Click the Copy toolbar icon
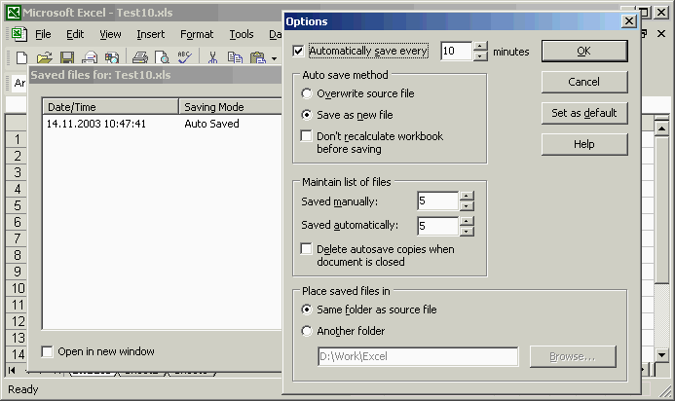 pyautogui.click(x=235, y=56)
